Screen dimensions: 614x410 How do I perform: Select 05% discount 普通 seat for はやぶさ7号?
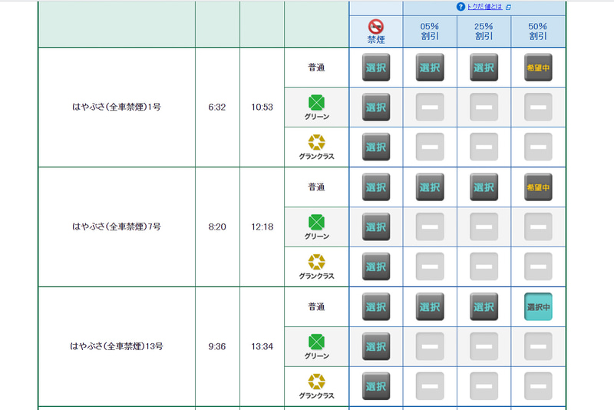[430, 187]
